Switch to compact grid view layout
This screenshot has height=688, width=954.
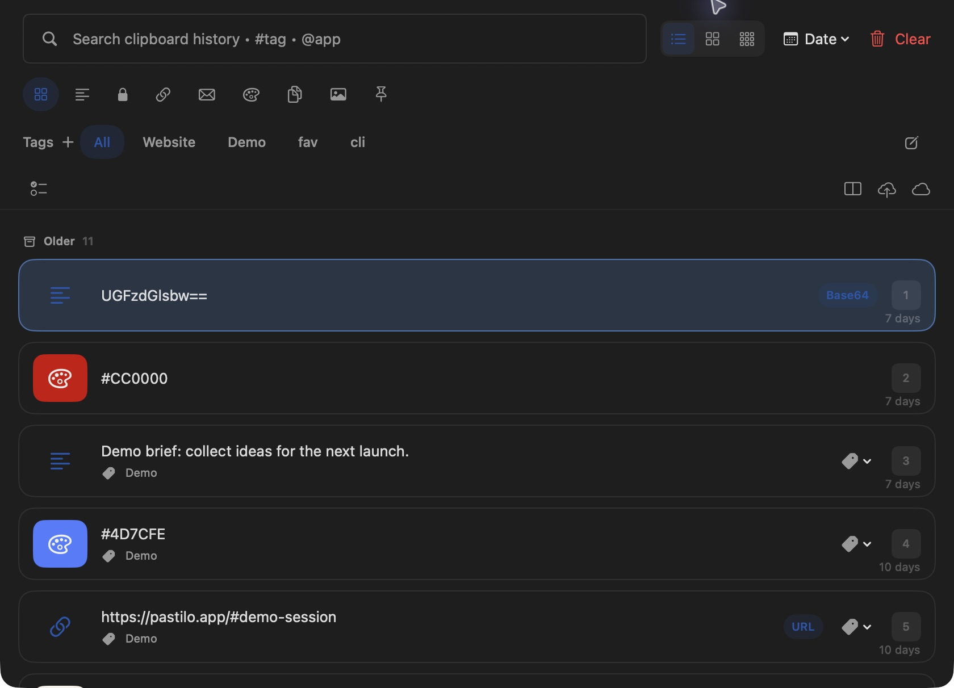[747, 39]
